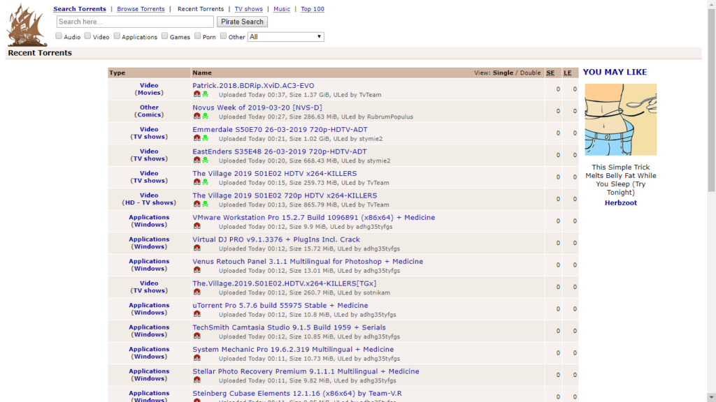Click the green skull under Emmerdale S50E70
716x402 pixels.
click(206, 137)
